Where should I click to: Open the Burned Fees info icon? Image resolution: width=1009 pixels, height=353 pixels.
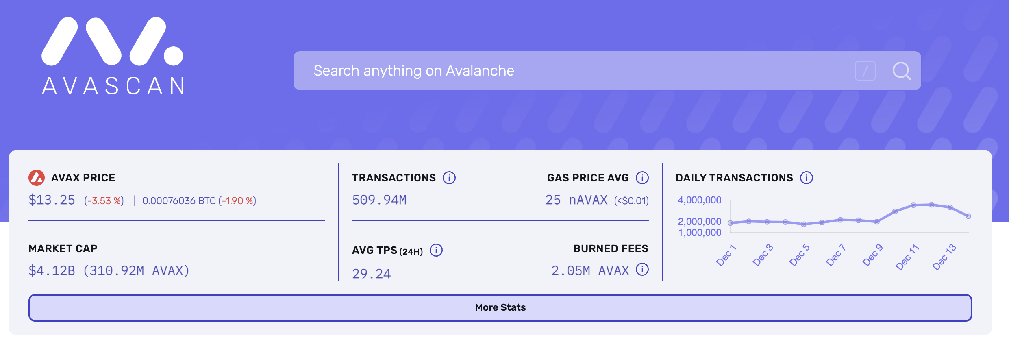pos(642,269)
